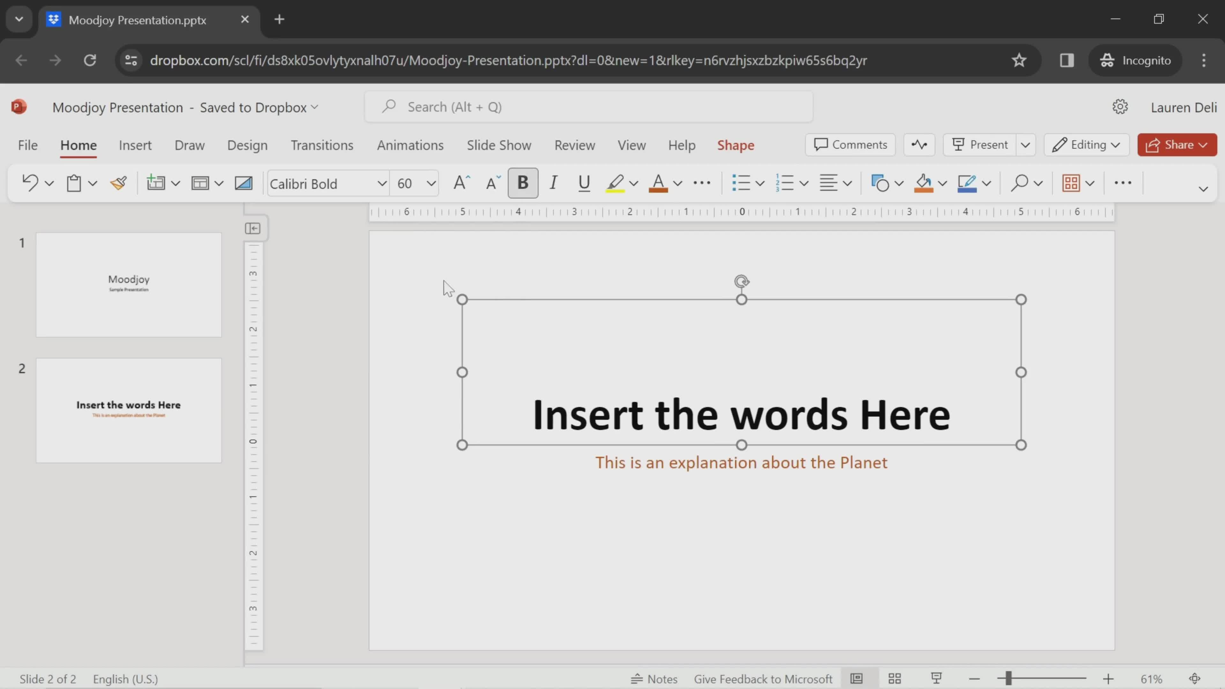Click the numbered list icon
1225x689 pixels.
(785, 183)
